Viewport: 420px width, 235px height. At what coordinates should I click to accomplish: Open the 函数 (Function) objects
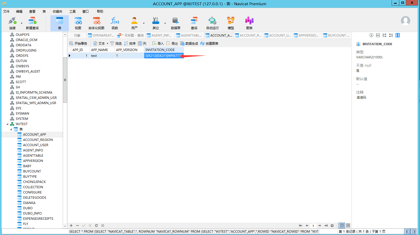coord(115,23)
